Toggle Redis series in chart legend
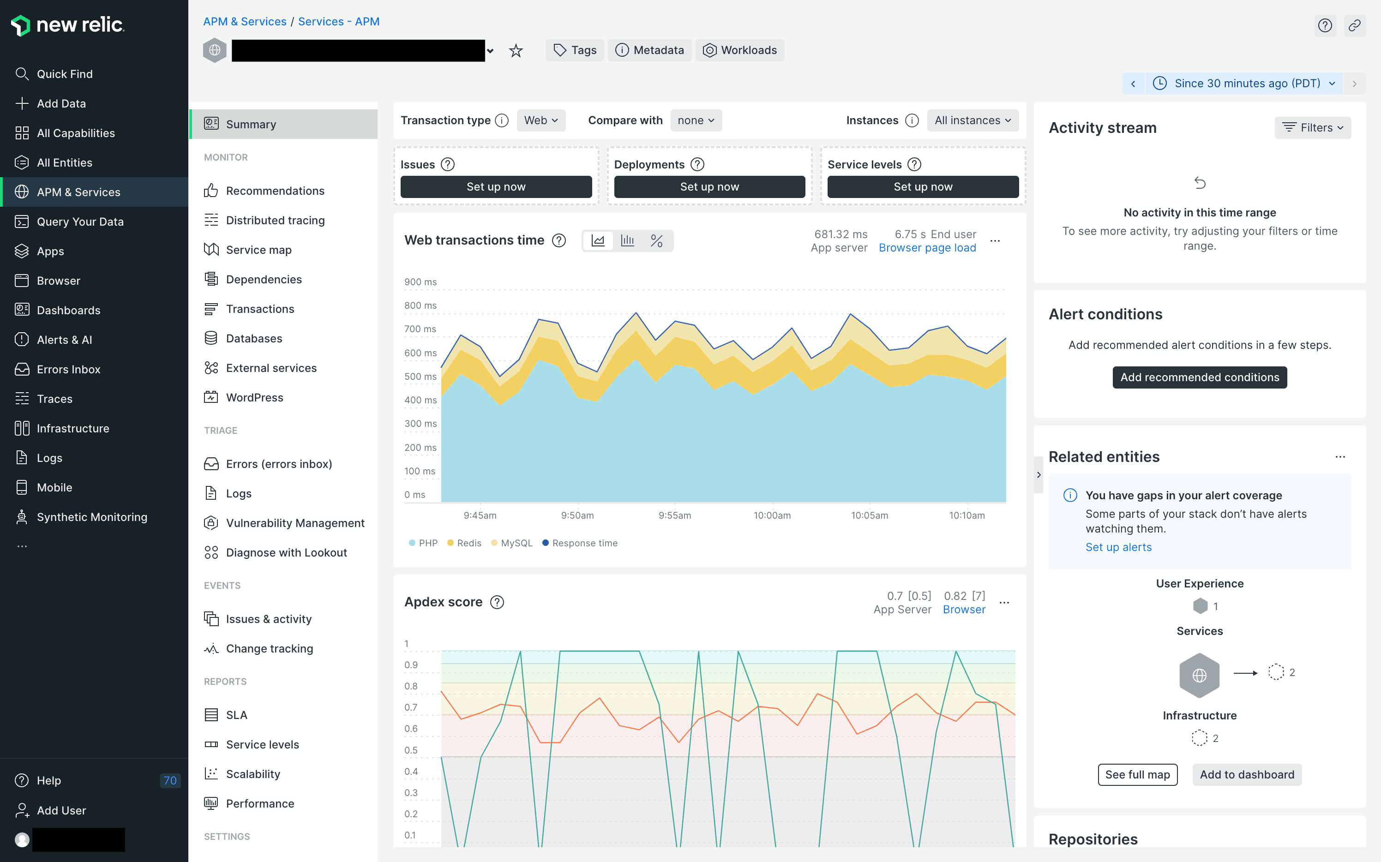The image size is (1381, 862). point(464,543)
